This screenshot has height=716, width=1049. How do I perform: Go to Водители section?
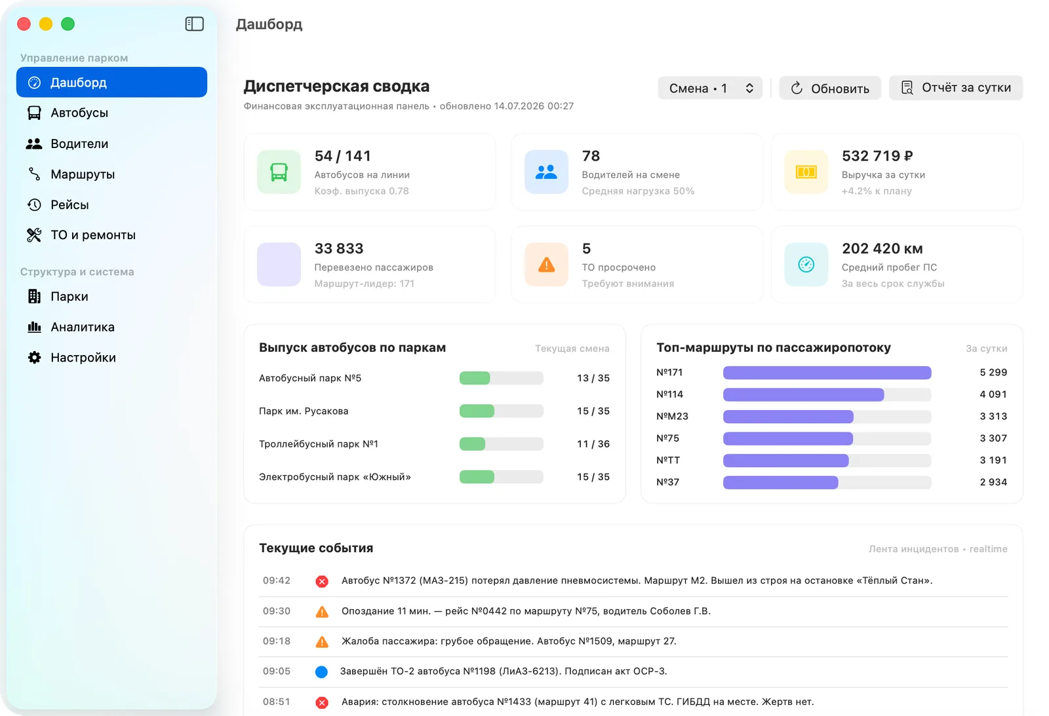pos(111,143)
